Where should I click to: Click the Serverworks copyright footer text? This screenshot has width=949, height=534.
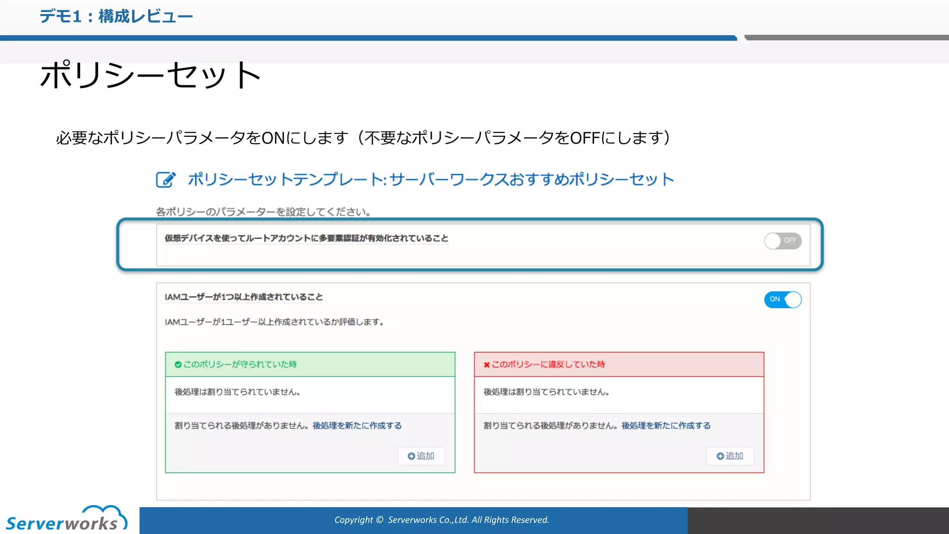click(x=442, y=520)
